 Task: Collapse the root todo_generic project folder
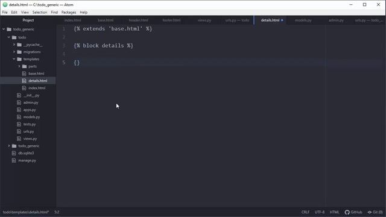(4, 30)
